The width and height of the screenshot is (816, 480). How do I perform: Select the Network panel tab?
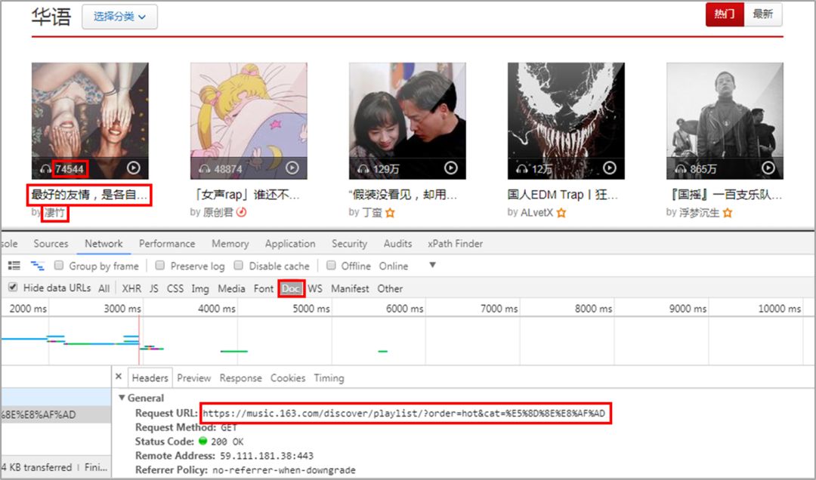(x=104, y=243)
